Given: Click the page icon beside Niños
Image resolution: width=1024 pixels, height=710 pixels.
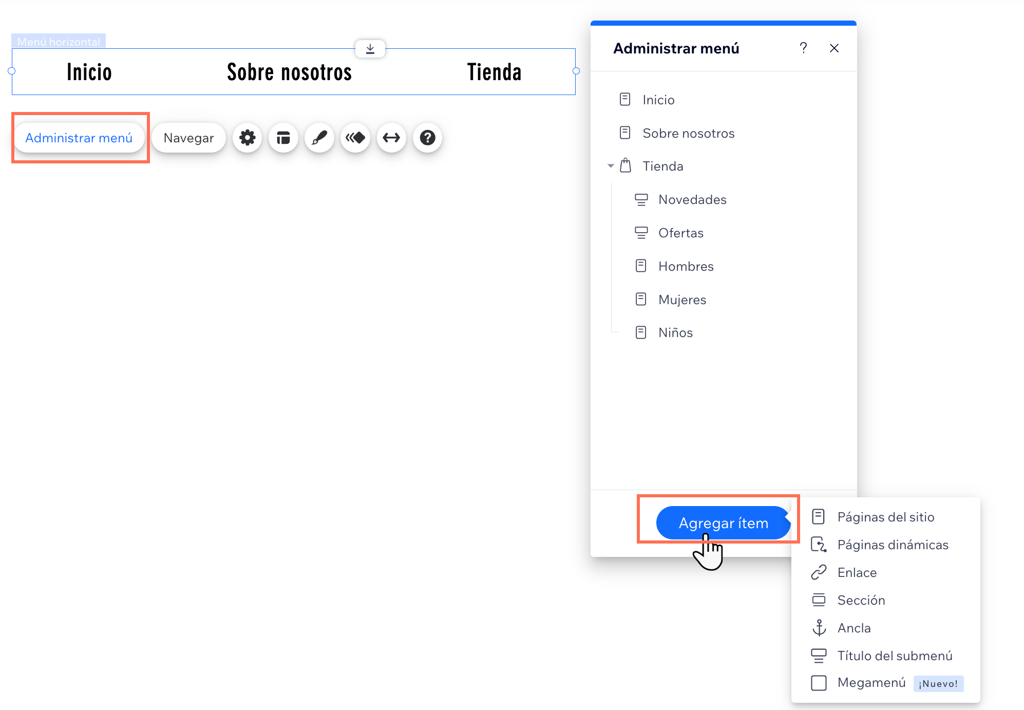Looking at the screenshot, I should pos(641,332).
